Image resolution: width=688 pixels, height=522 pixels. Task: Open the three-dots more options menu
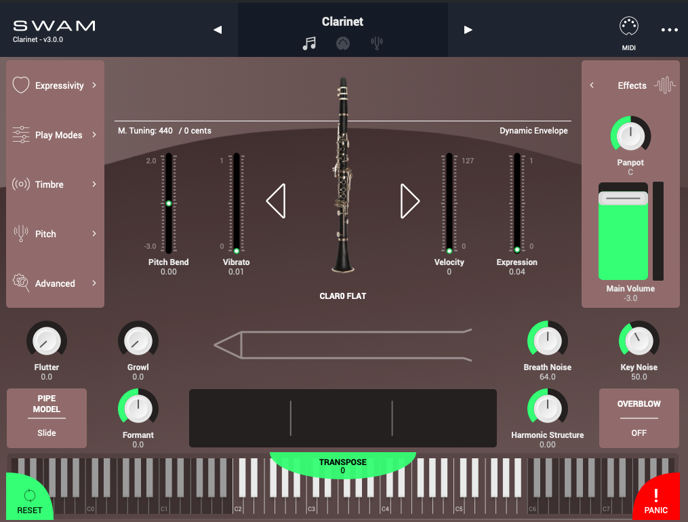[669, 30]
